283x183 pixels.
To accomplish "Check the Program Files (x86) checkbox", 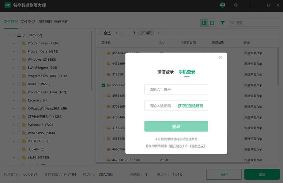I will pos(19,76).
